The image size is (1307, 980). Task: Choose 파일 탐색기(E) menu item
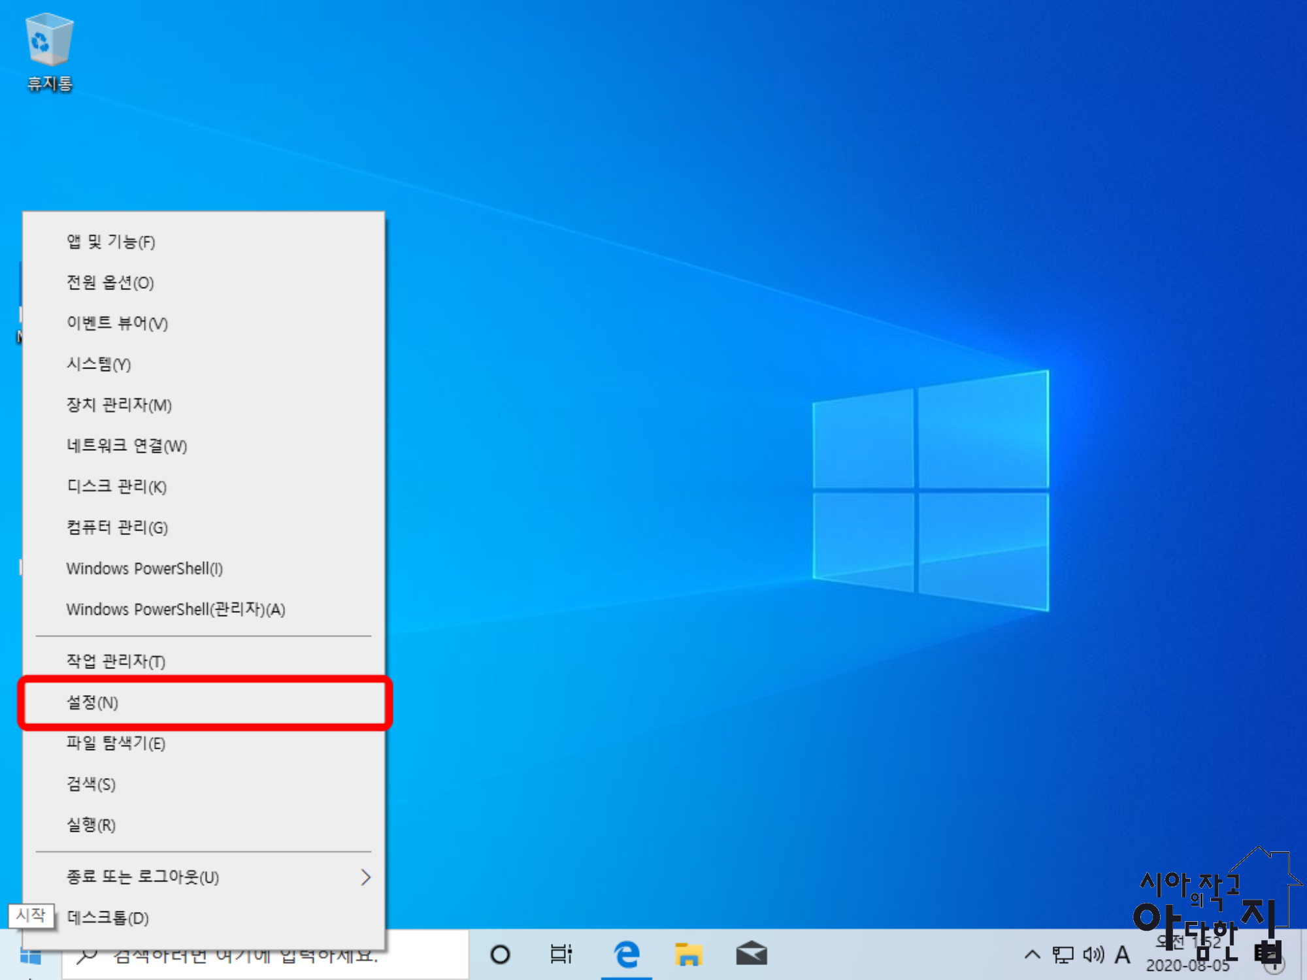point(204,743)
